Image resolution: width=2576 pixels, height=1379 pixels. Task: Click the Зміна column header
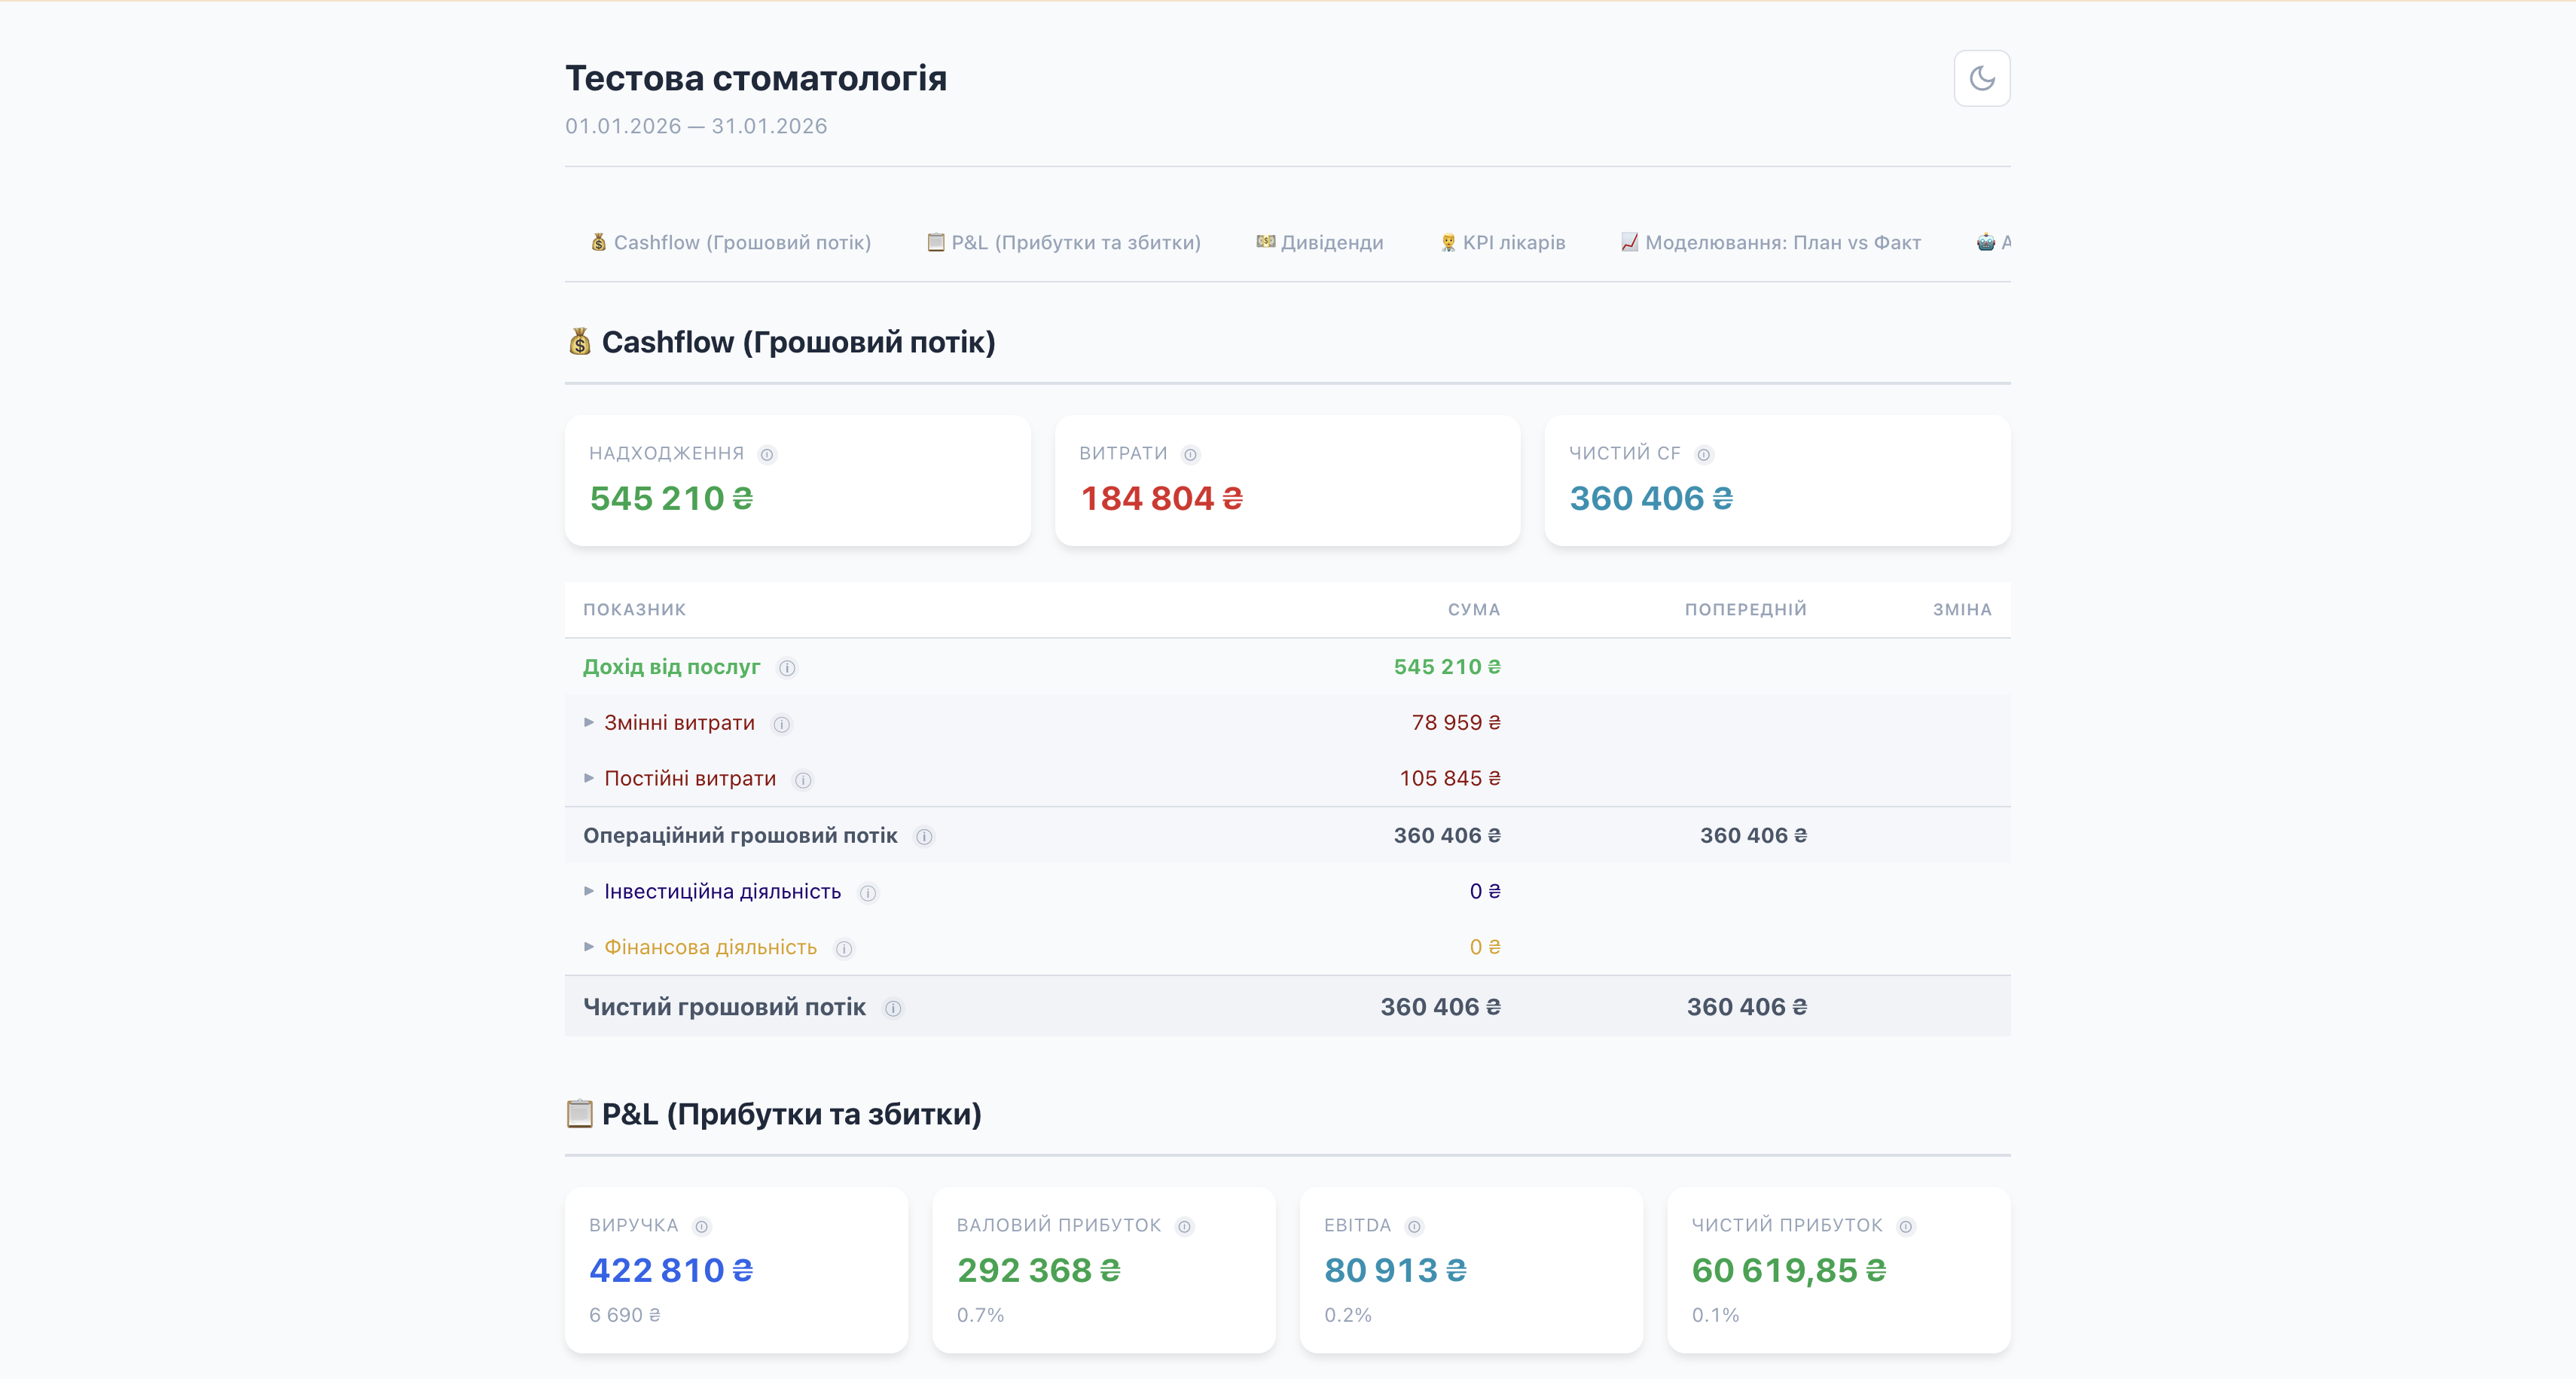tap(1962, 610)
